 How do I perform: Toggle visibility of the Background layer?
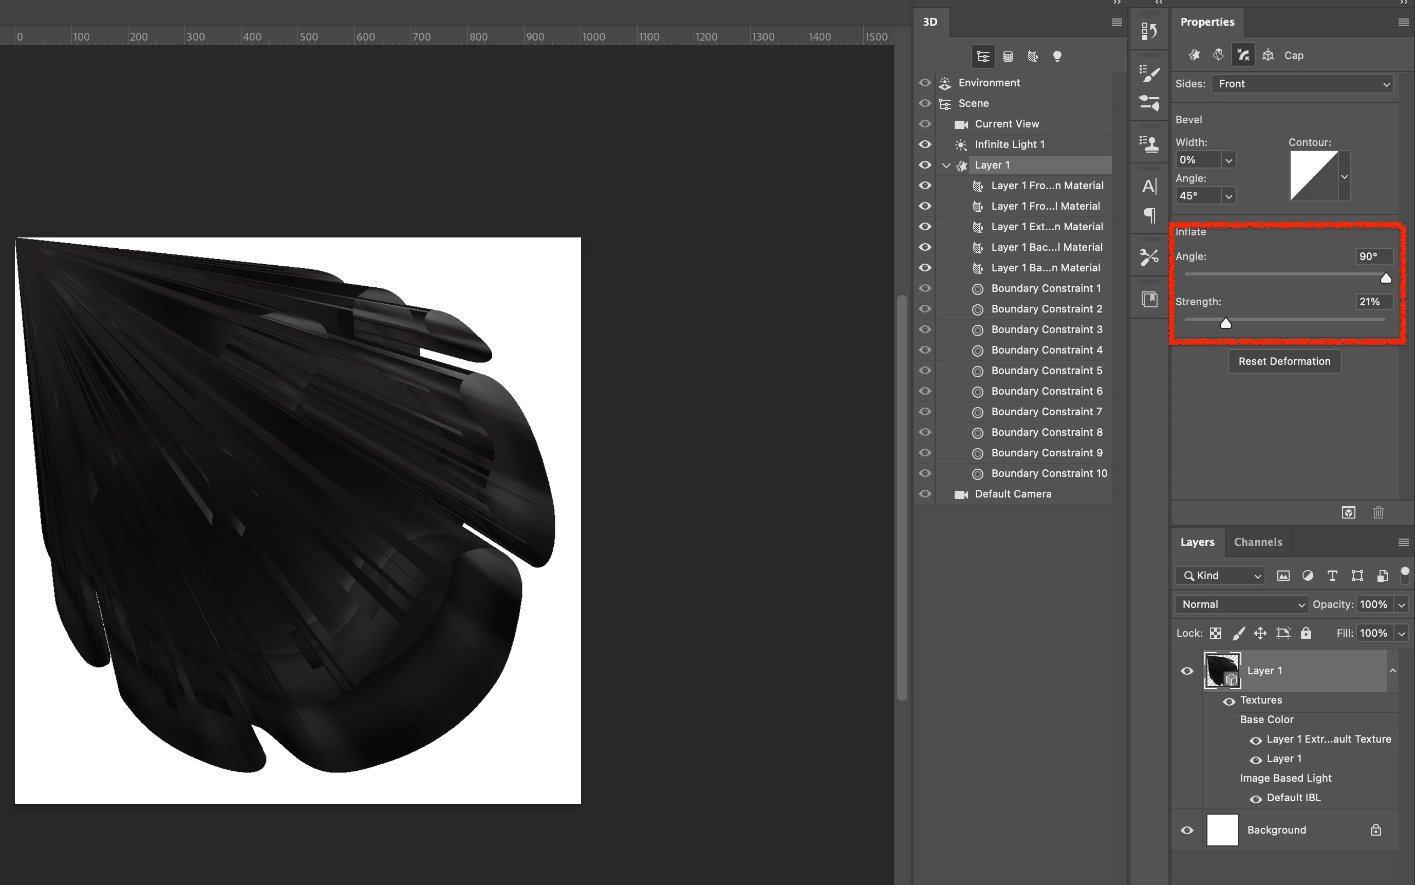pos(1187,830)
